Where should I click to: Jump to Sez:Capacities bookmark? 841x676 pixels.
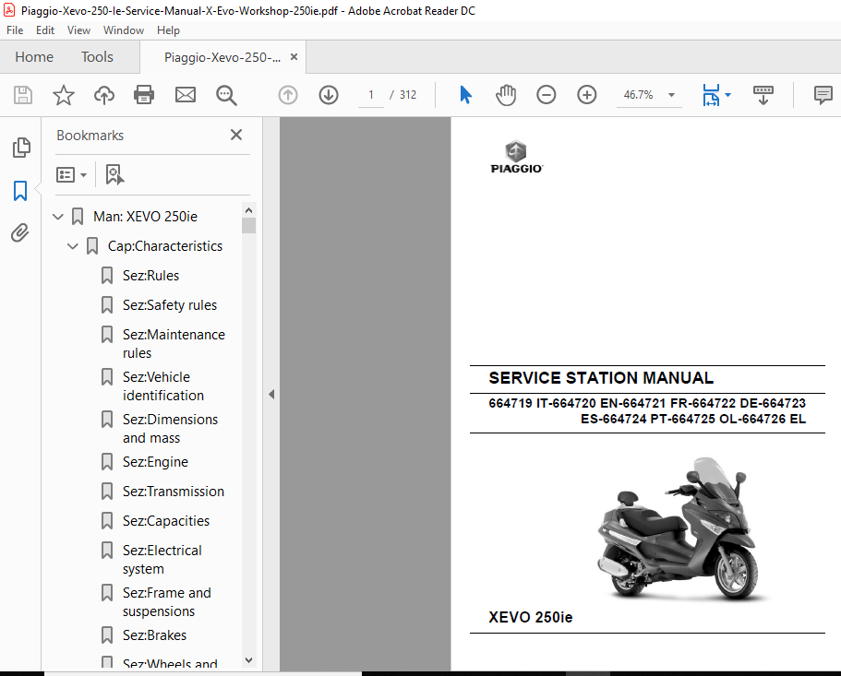point(166,521)
